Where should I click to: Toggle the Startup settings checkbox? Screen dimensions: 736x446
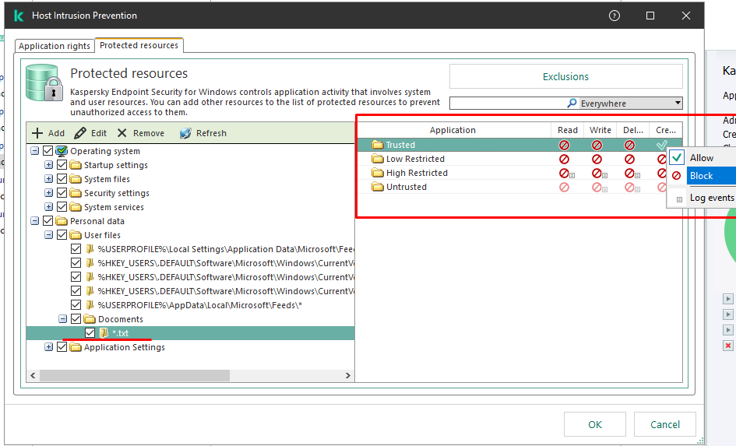click(x=62, y=165)
